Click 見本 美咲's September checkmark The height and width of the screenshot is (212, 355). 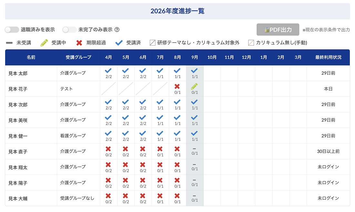194,117
